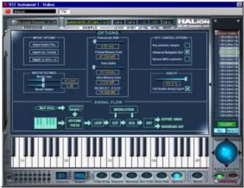This screenshot has width=244, height=188.
Task: Click the Master Tune slider handle
Action: (43, 80)
